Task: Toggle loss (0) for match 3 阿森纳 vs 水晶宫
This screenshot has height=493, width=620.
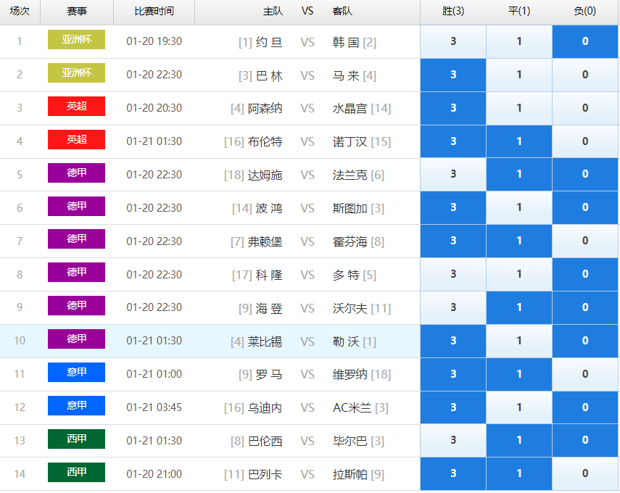Action: pyautogui.click(x=585, y=108)
